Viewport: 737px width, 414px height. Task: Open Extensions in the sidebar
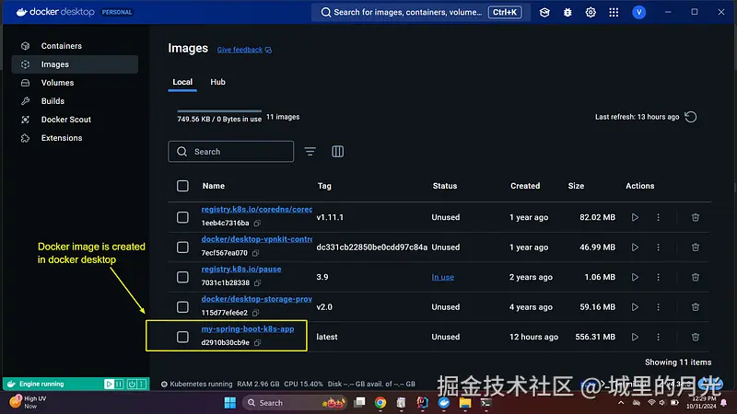click(x=62, y=138)
